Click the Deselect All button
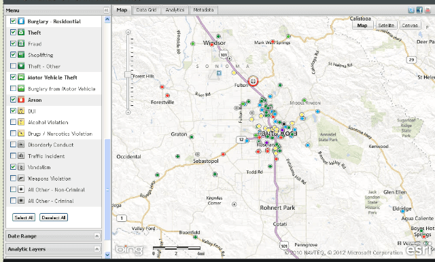Image resolution: width=435 pixels, height=262 pixels. coord(54,217)
